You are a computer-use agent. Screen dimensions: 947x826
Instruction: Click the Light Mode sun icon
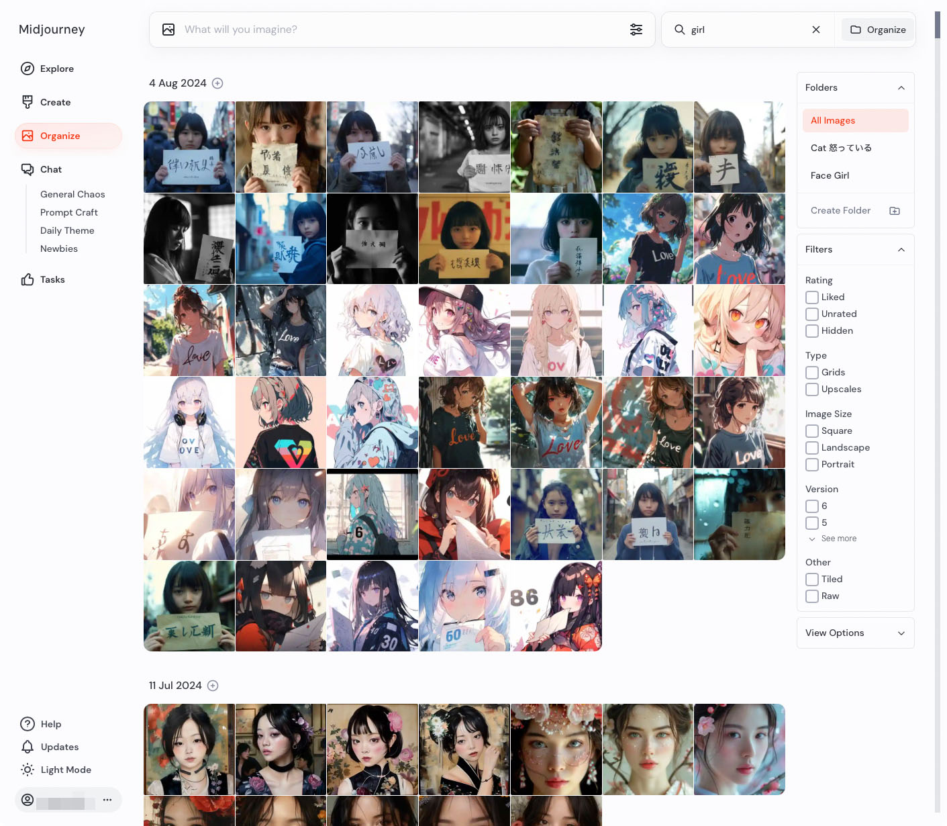(28, 770)
